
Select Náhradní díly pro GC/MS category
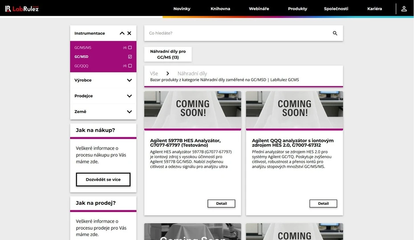point(168,54)
